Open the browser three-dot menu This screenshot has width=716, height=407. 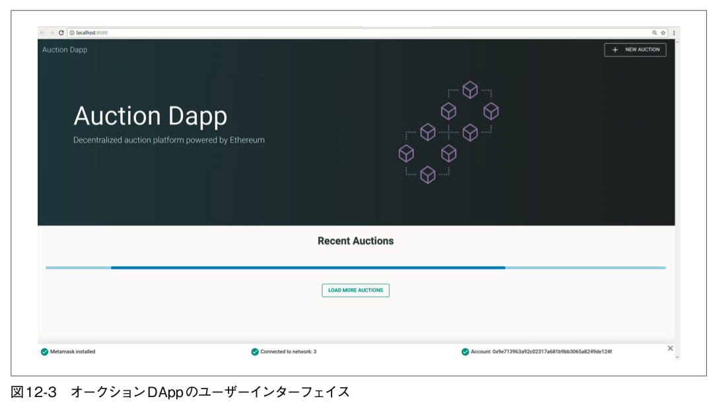click(x=674, y=33)
